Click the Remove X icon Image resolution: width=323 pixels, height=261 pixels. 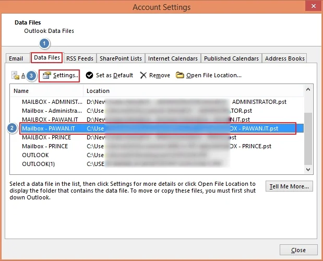(x=143, y=76)
